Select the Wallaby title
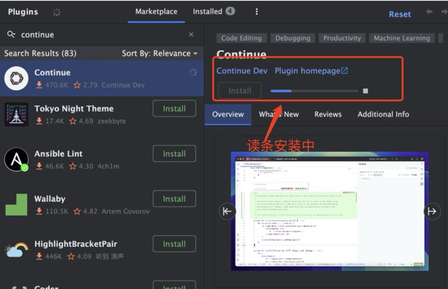448x289 pixels. pos(50,199)
